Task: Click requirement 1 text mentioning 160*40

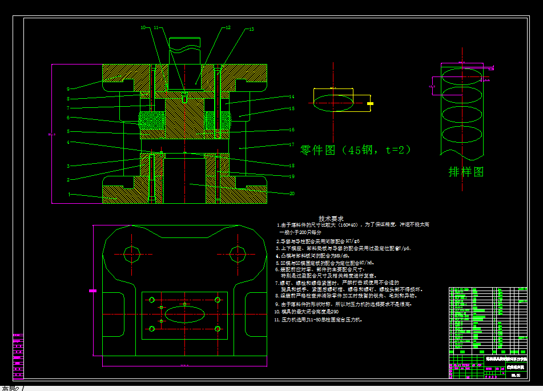Action: pyautogui.click(x=353, y=224)
